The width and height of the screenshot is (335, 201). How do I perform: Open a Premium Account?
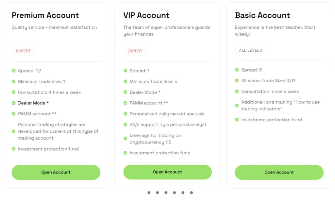coord(56,172)
